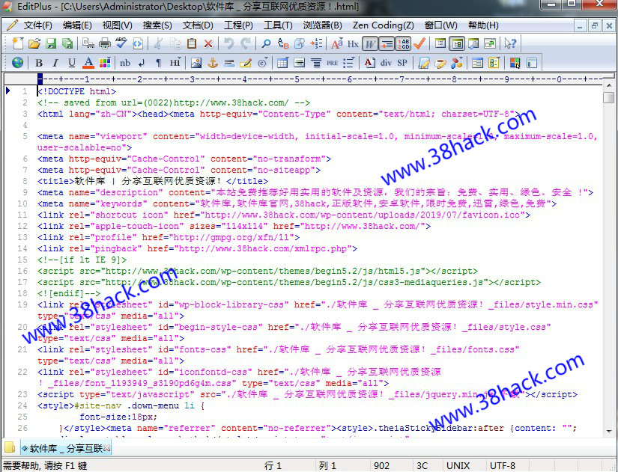Insert a div tag with div icon
This screenshot has height=472, width=618.
pos(386,63)
